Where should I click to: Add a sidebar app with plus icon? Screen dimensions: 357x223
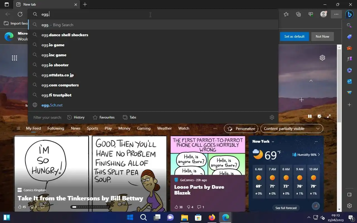tap(349, 105)
